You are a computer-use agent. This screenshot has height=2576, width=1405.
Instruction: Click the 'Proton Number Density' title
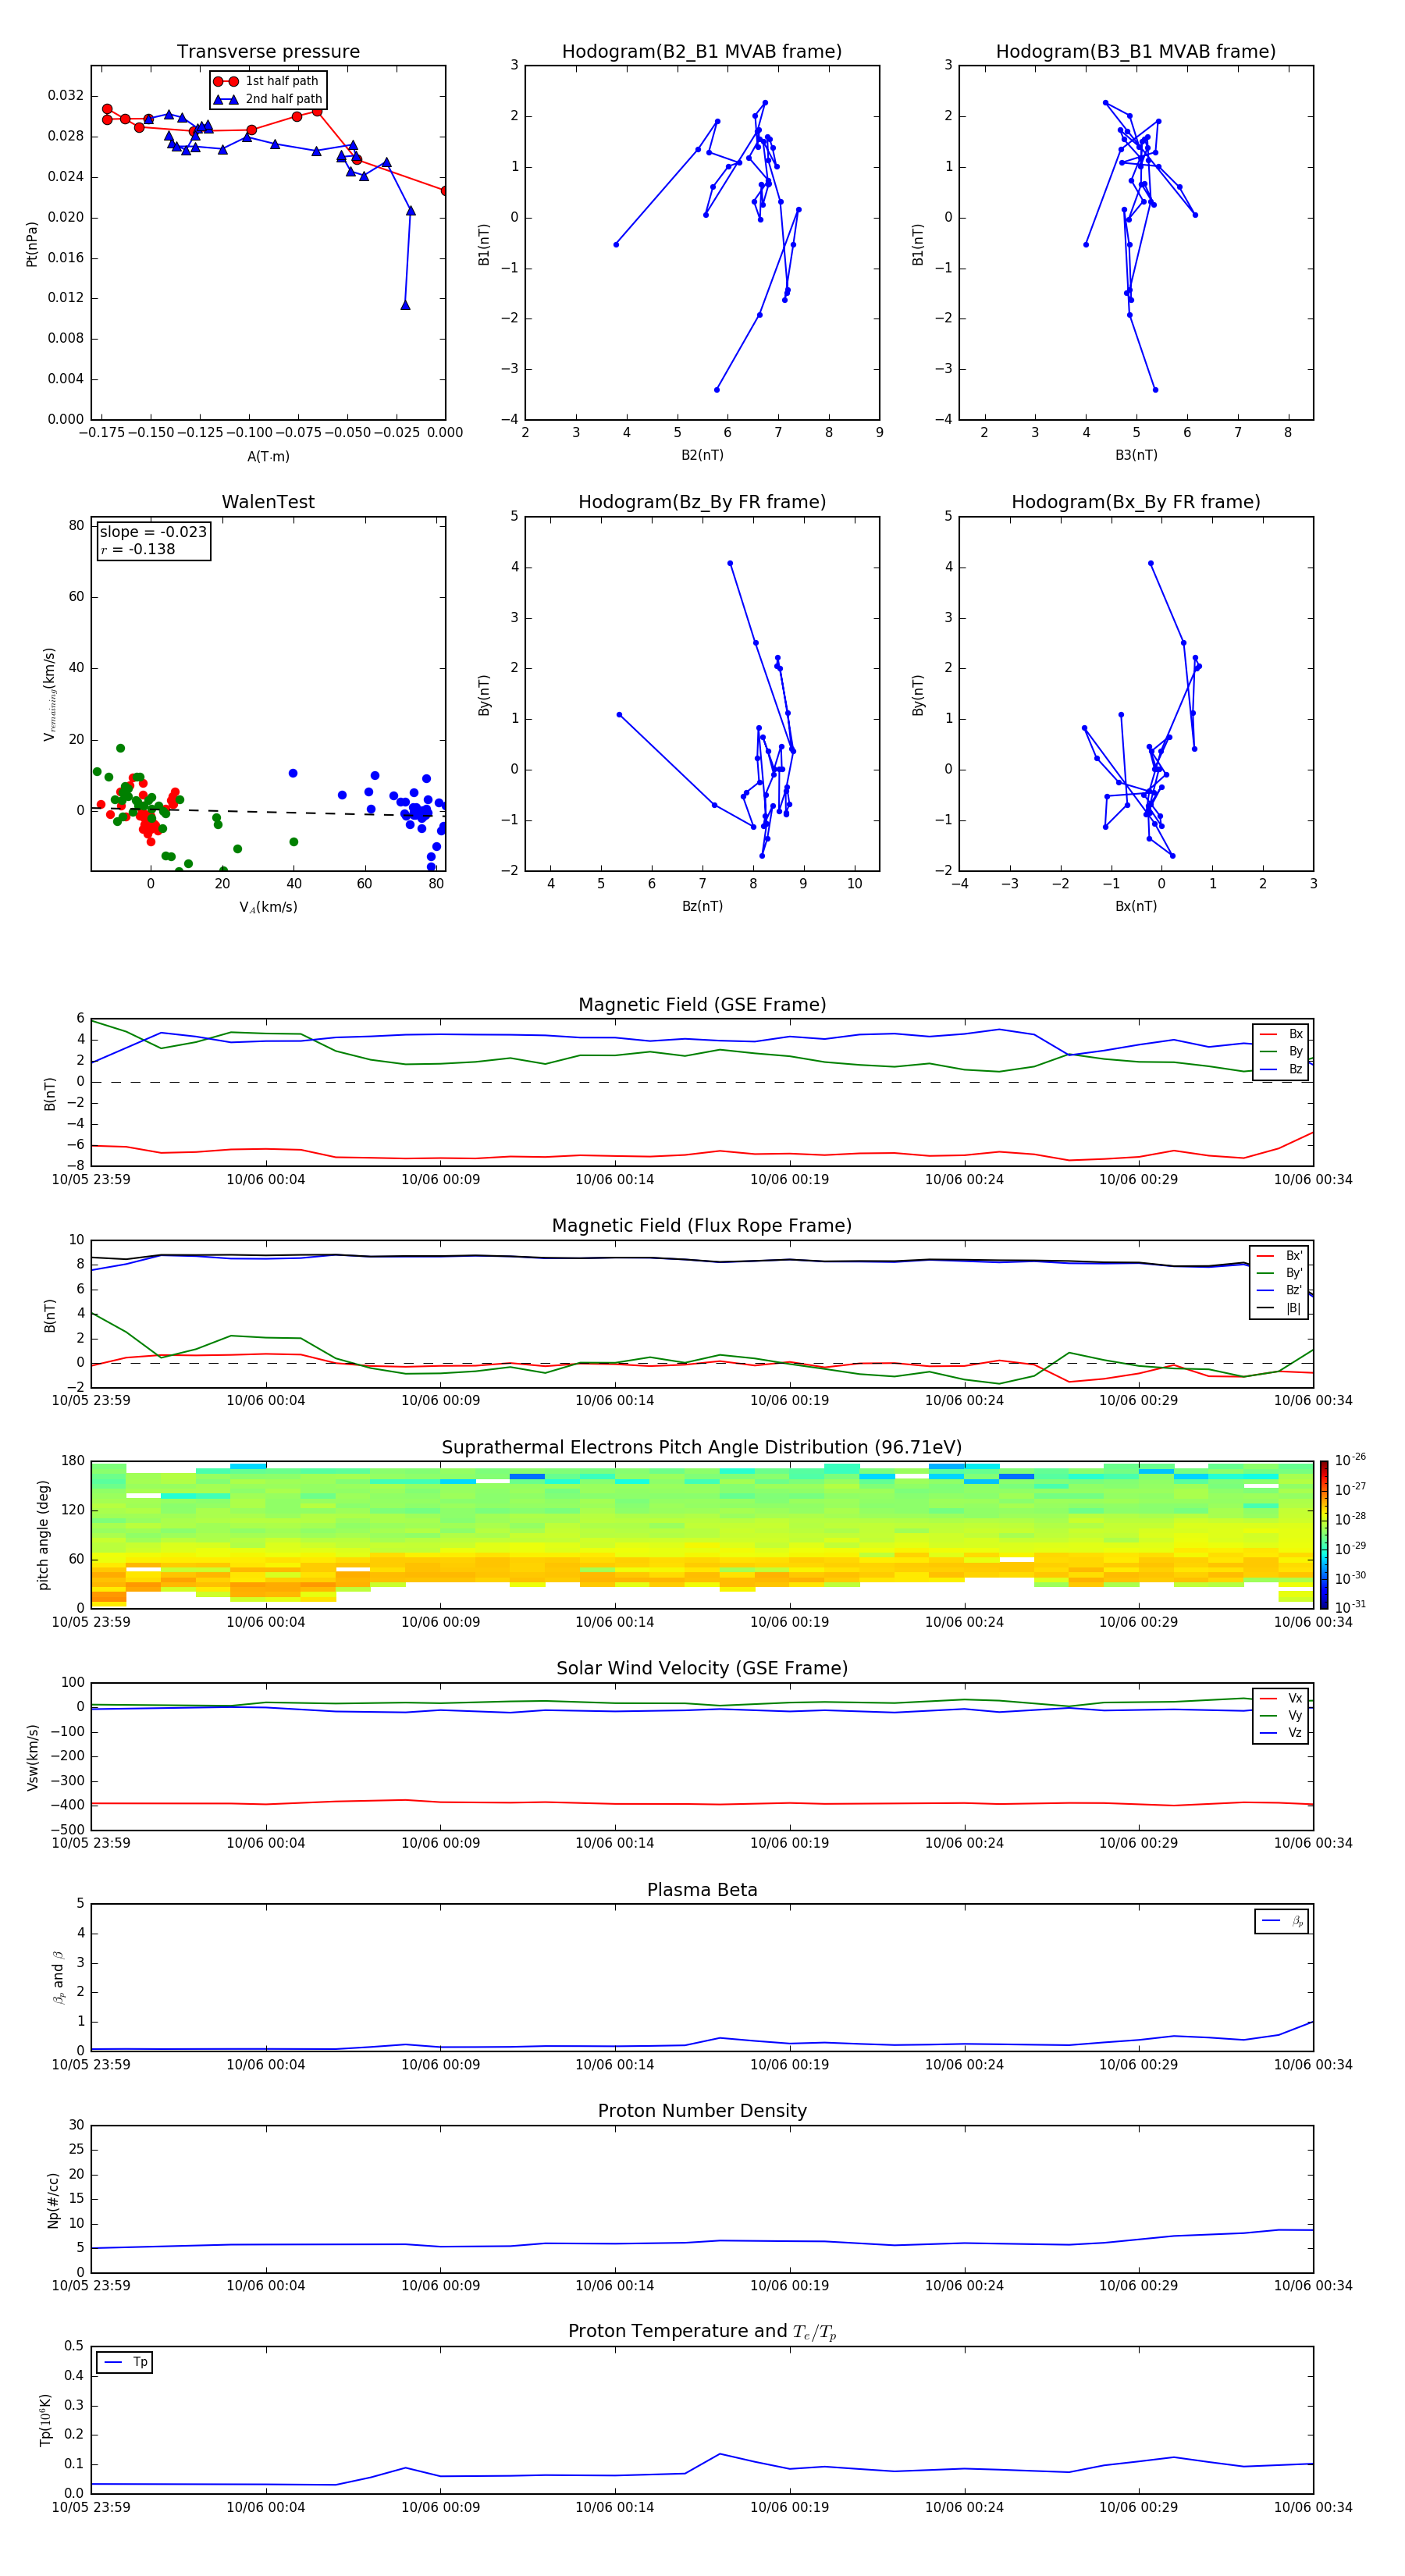(702, 2111)
